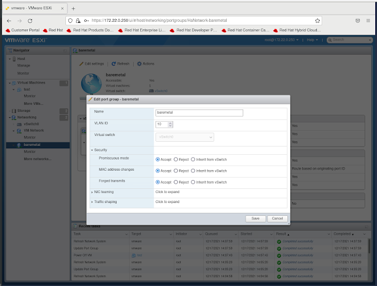This screenshot has height=286, width=377.
Task: Set Forged transmits to Inherit from vSwitch
Action: click(193, 182)
